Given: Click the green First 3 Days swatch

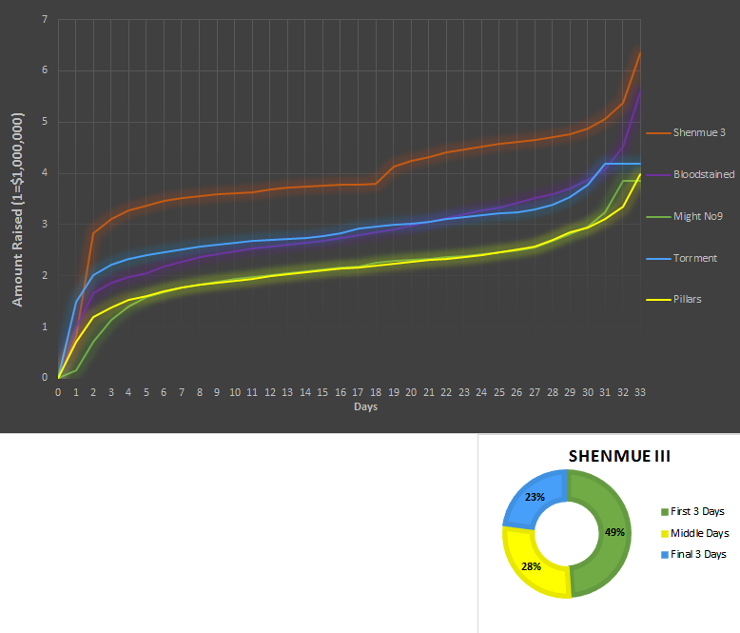Looking at the screenshot, I should [665, 511].
